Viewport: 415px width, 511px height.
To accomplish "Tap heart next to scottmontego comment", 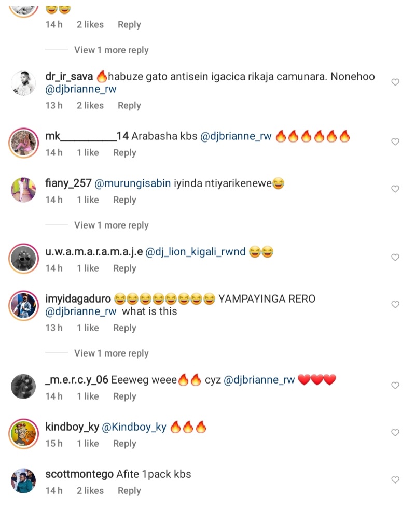I will 395,480.
